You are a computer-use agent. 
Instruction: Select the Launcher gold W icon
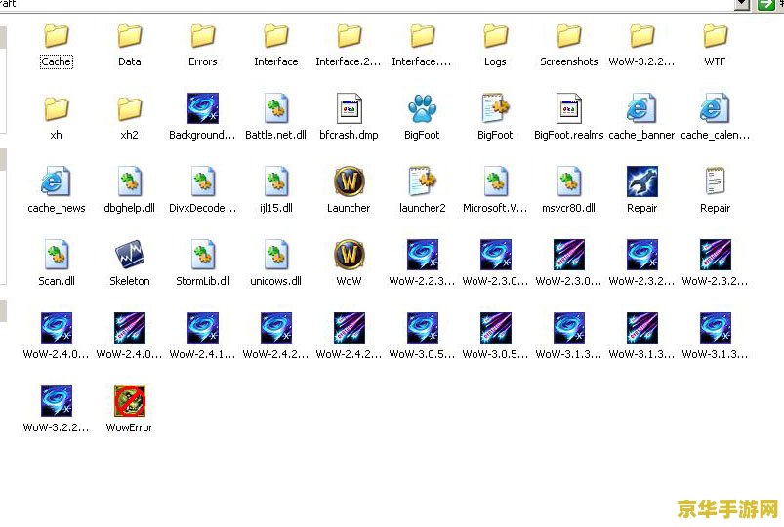point(349,181)
